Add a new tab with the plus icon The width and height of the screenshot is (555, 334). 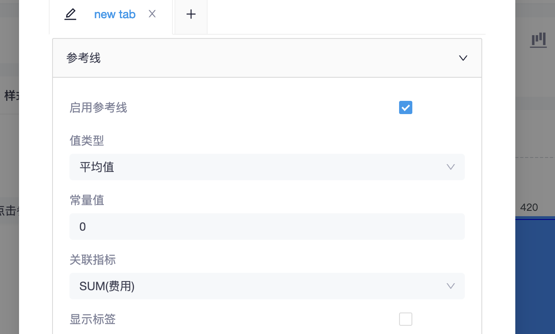click(x=191, y=14)
